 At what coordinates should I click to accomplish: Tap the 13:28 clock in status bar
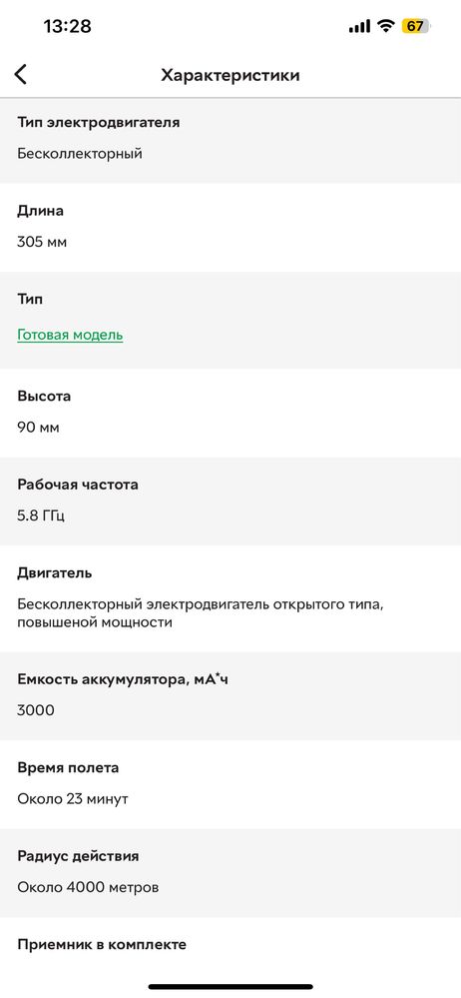pos(68,26)
